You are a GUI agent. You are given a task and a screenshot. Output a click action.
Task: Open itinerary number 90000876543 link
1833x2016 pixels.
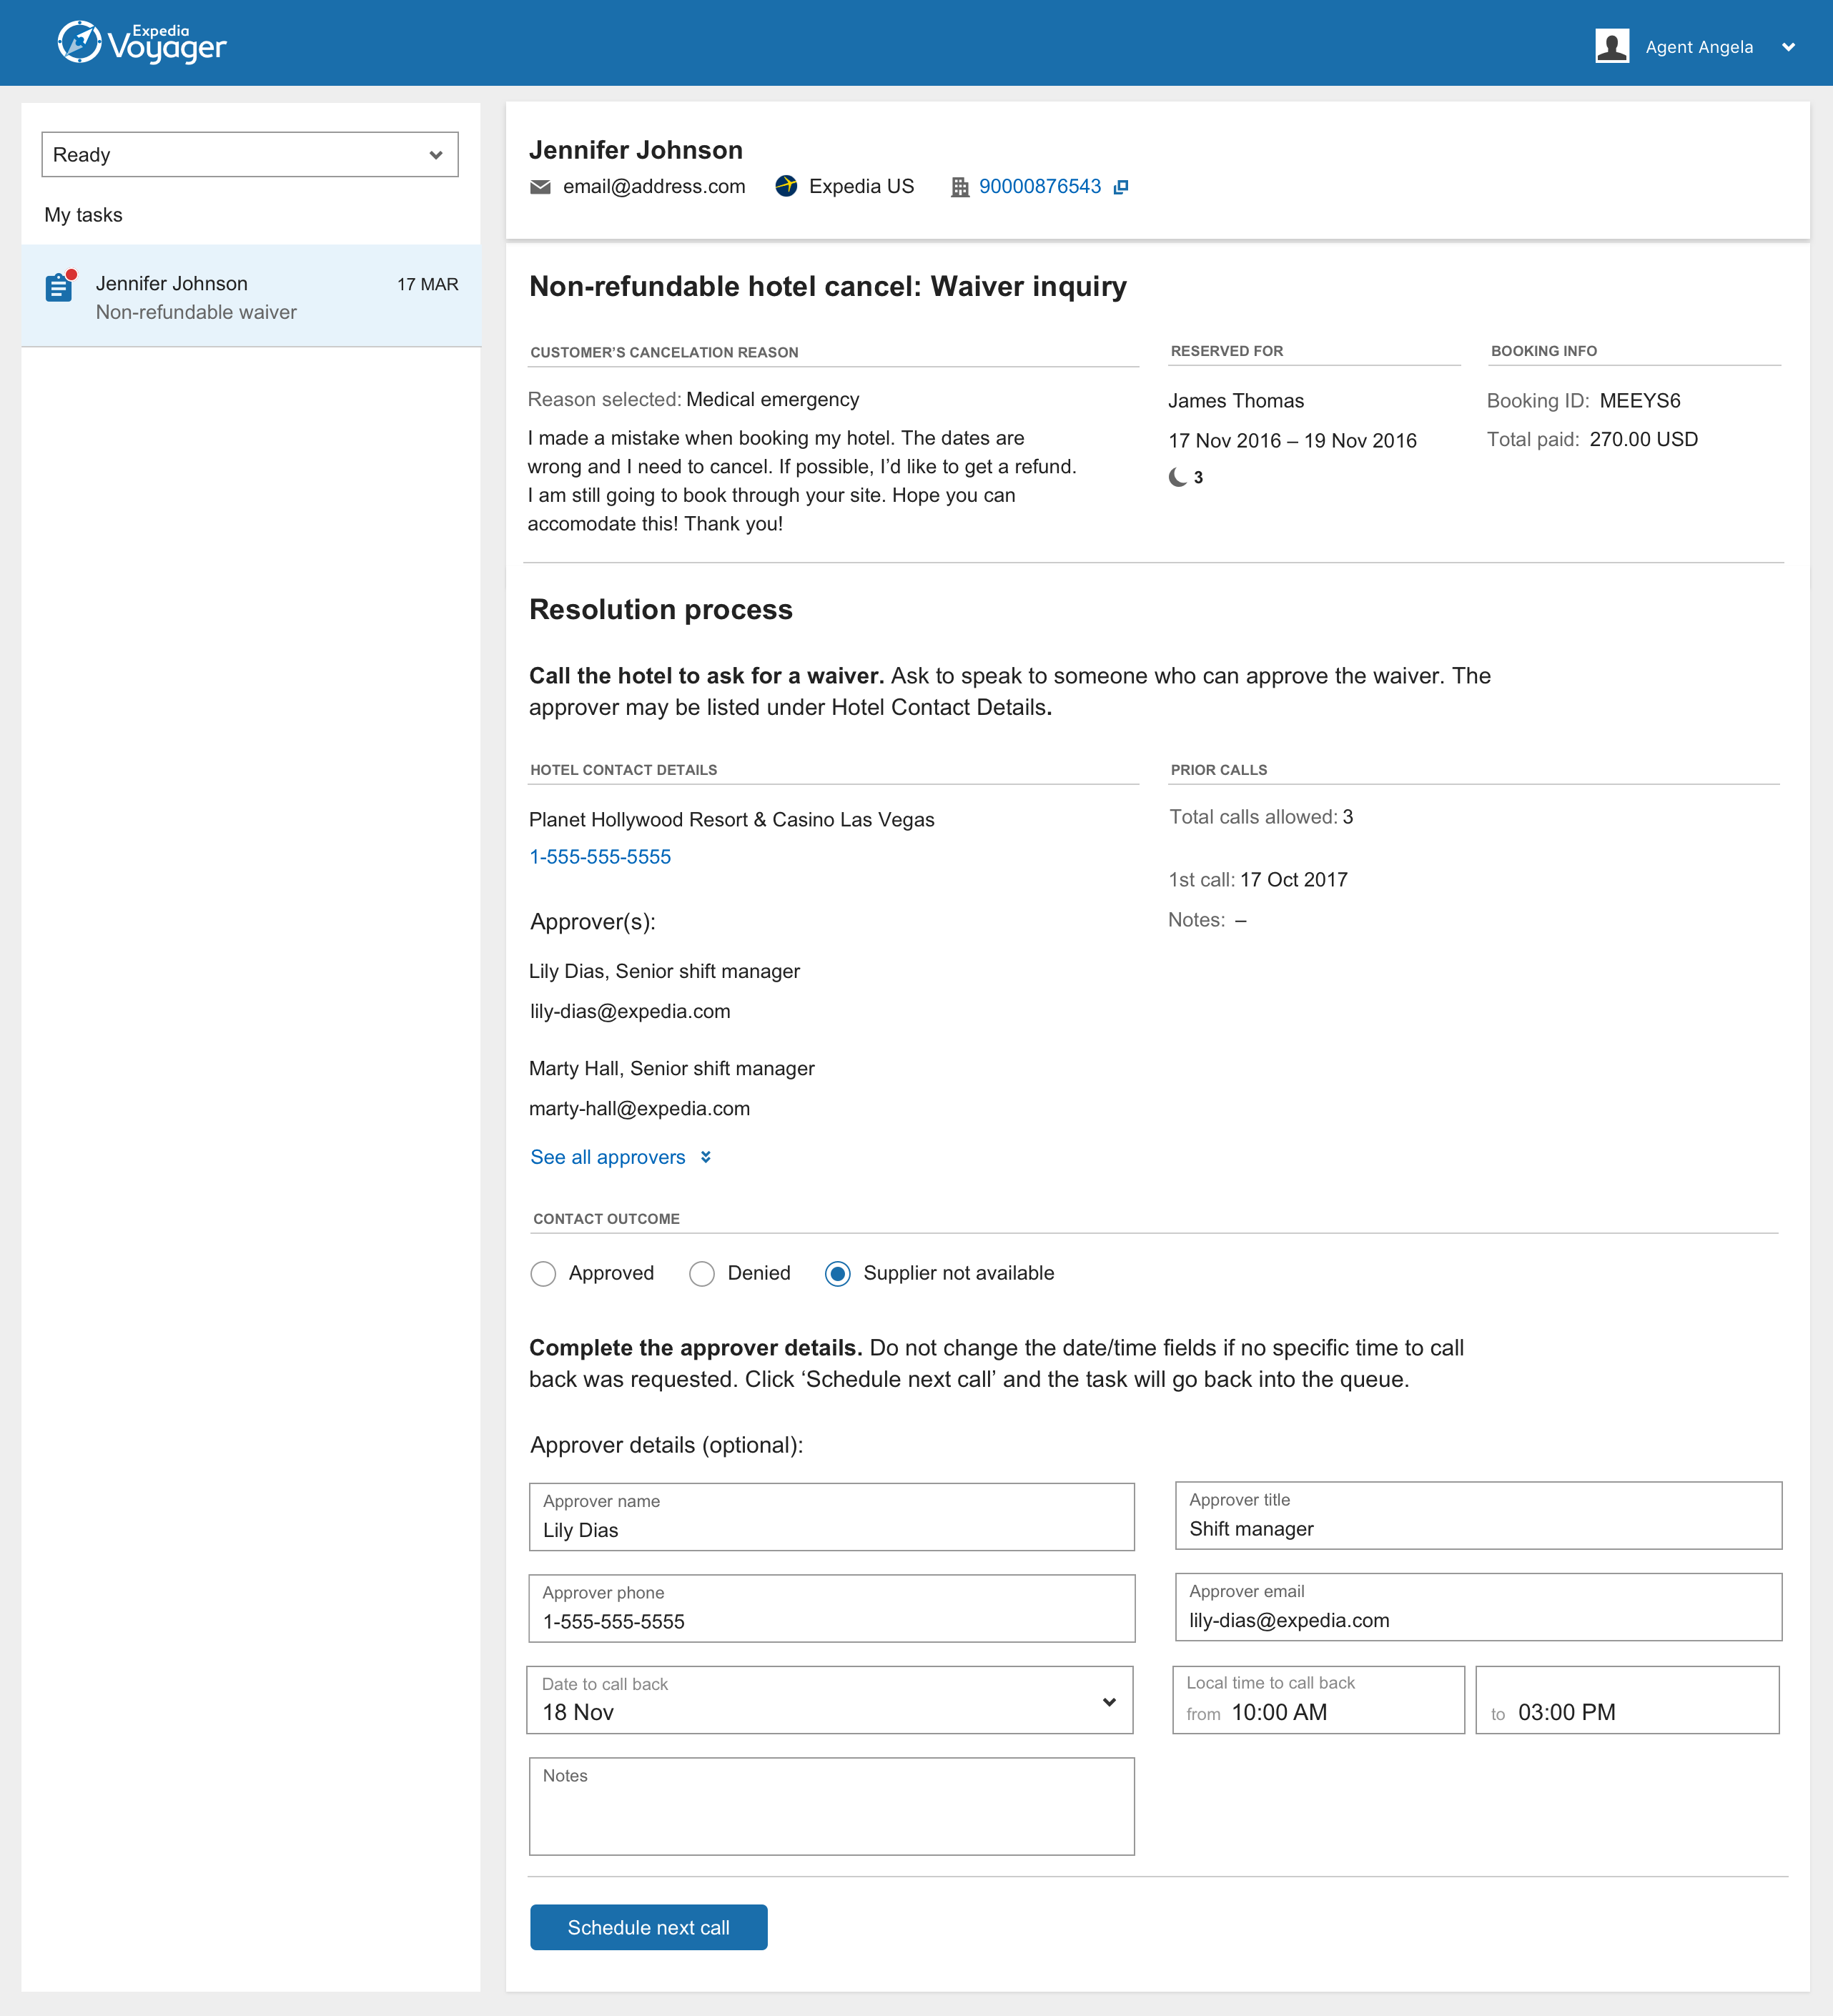1039,187
